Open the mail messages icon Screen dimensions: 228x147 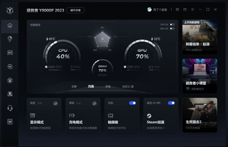(185, 10)
